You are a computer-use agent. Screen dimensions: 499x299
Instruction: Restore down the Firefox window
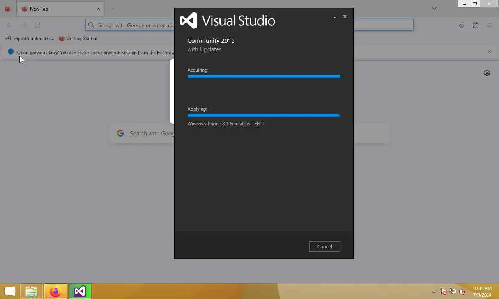tap(475, 4)
